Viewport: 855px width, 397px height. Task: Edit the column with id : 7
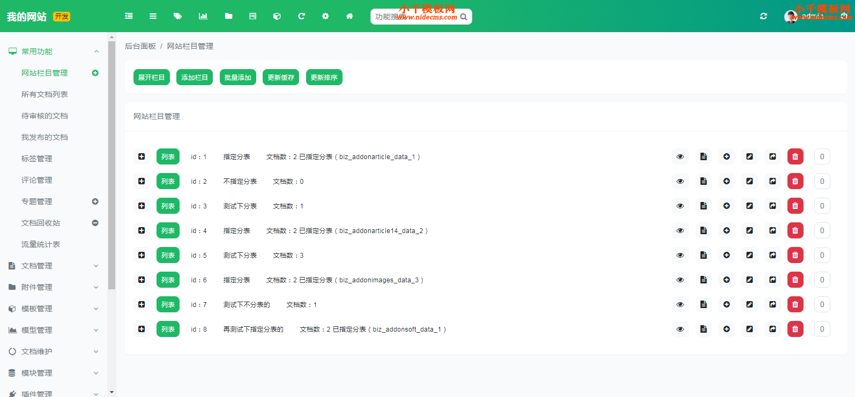tap(749, 304)
